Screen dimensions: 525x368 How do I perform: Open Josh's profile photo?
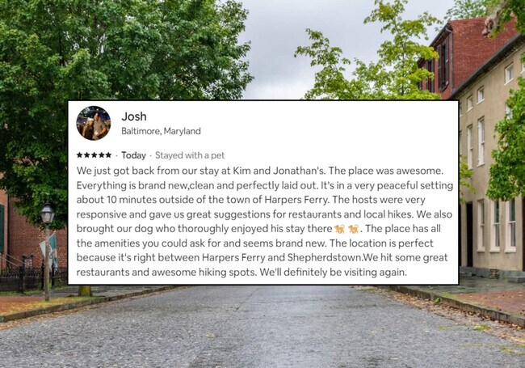click(x=94, y=123)
